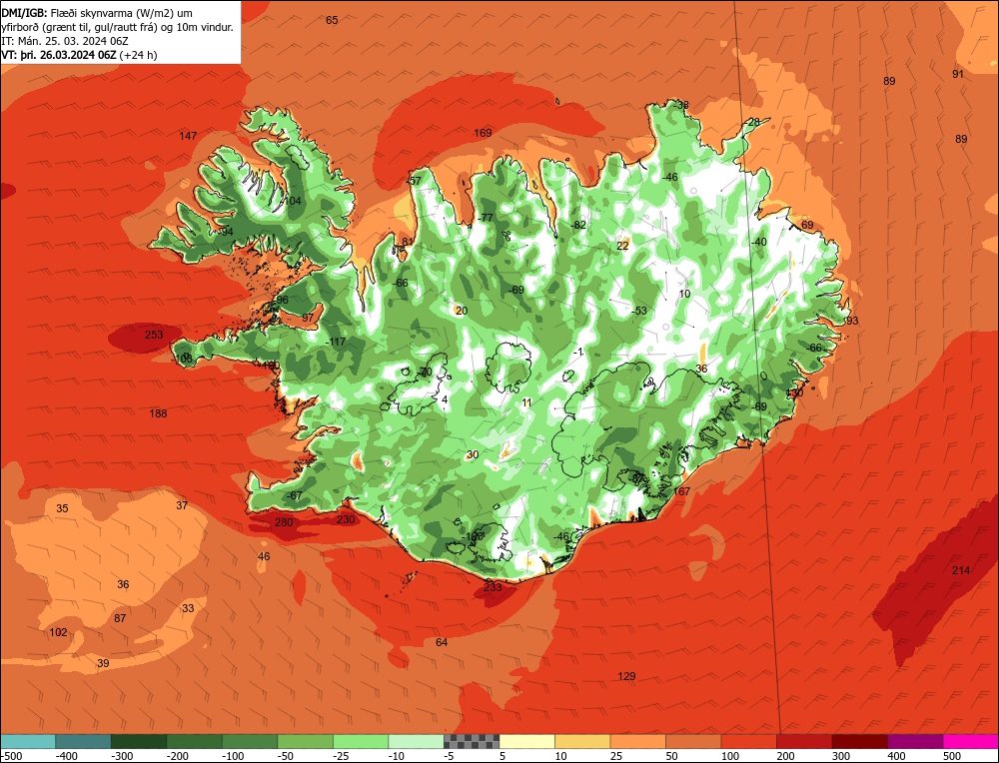Click the -53 value in northeast highlands
999x763 pixels.
tap(639, 311)
